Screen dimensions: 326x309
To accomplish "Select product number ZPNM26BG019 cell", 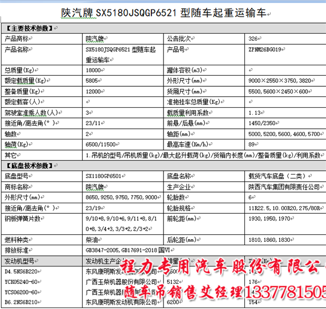I will point(266,50).
